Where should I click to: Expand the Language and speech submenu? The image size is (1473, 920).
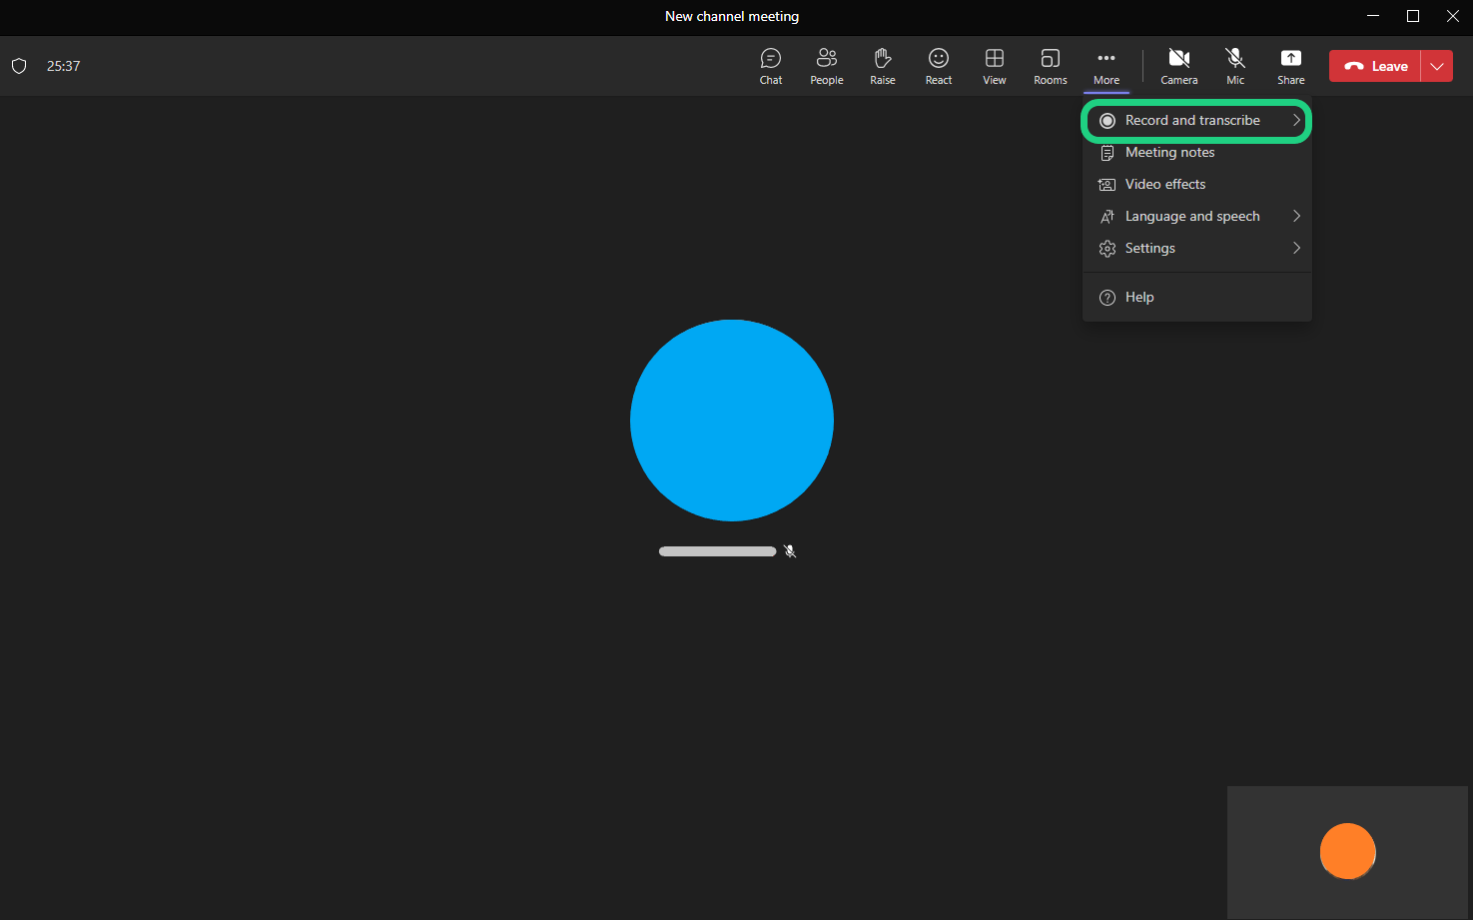1196,217
